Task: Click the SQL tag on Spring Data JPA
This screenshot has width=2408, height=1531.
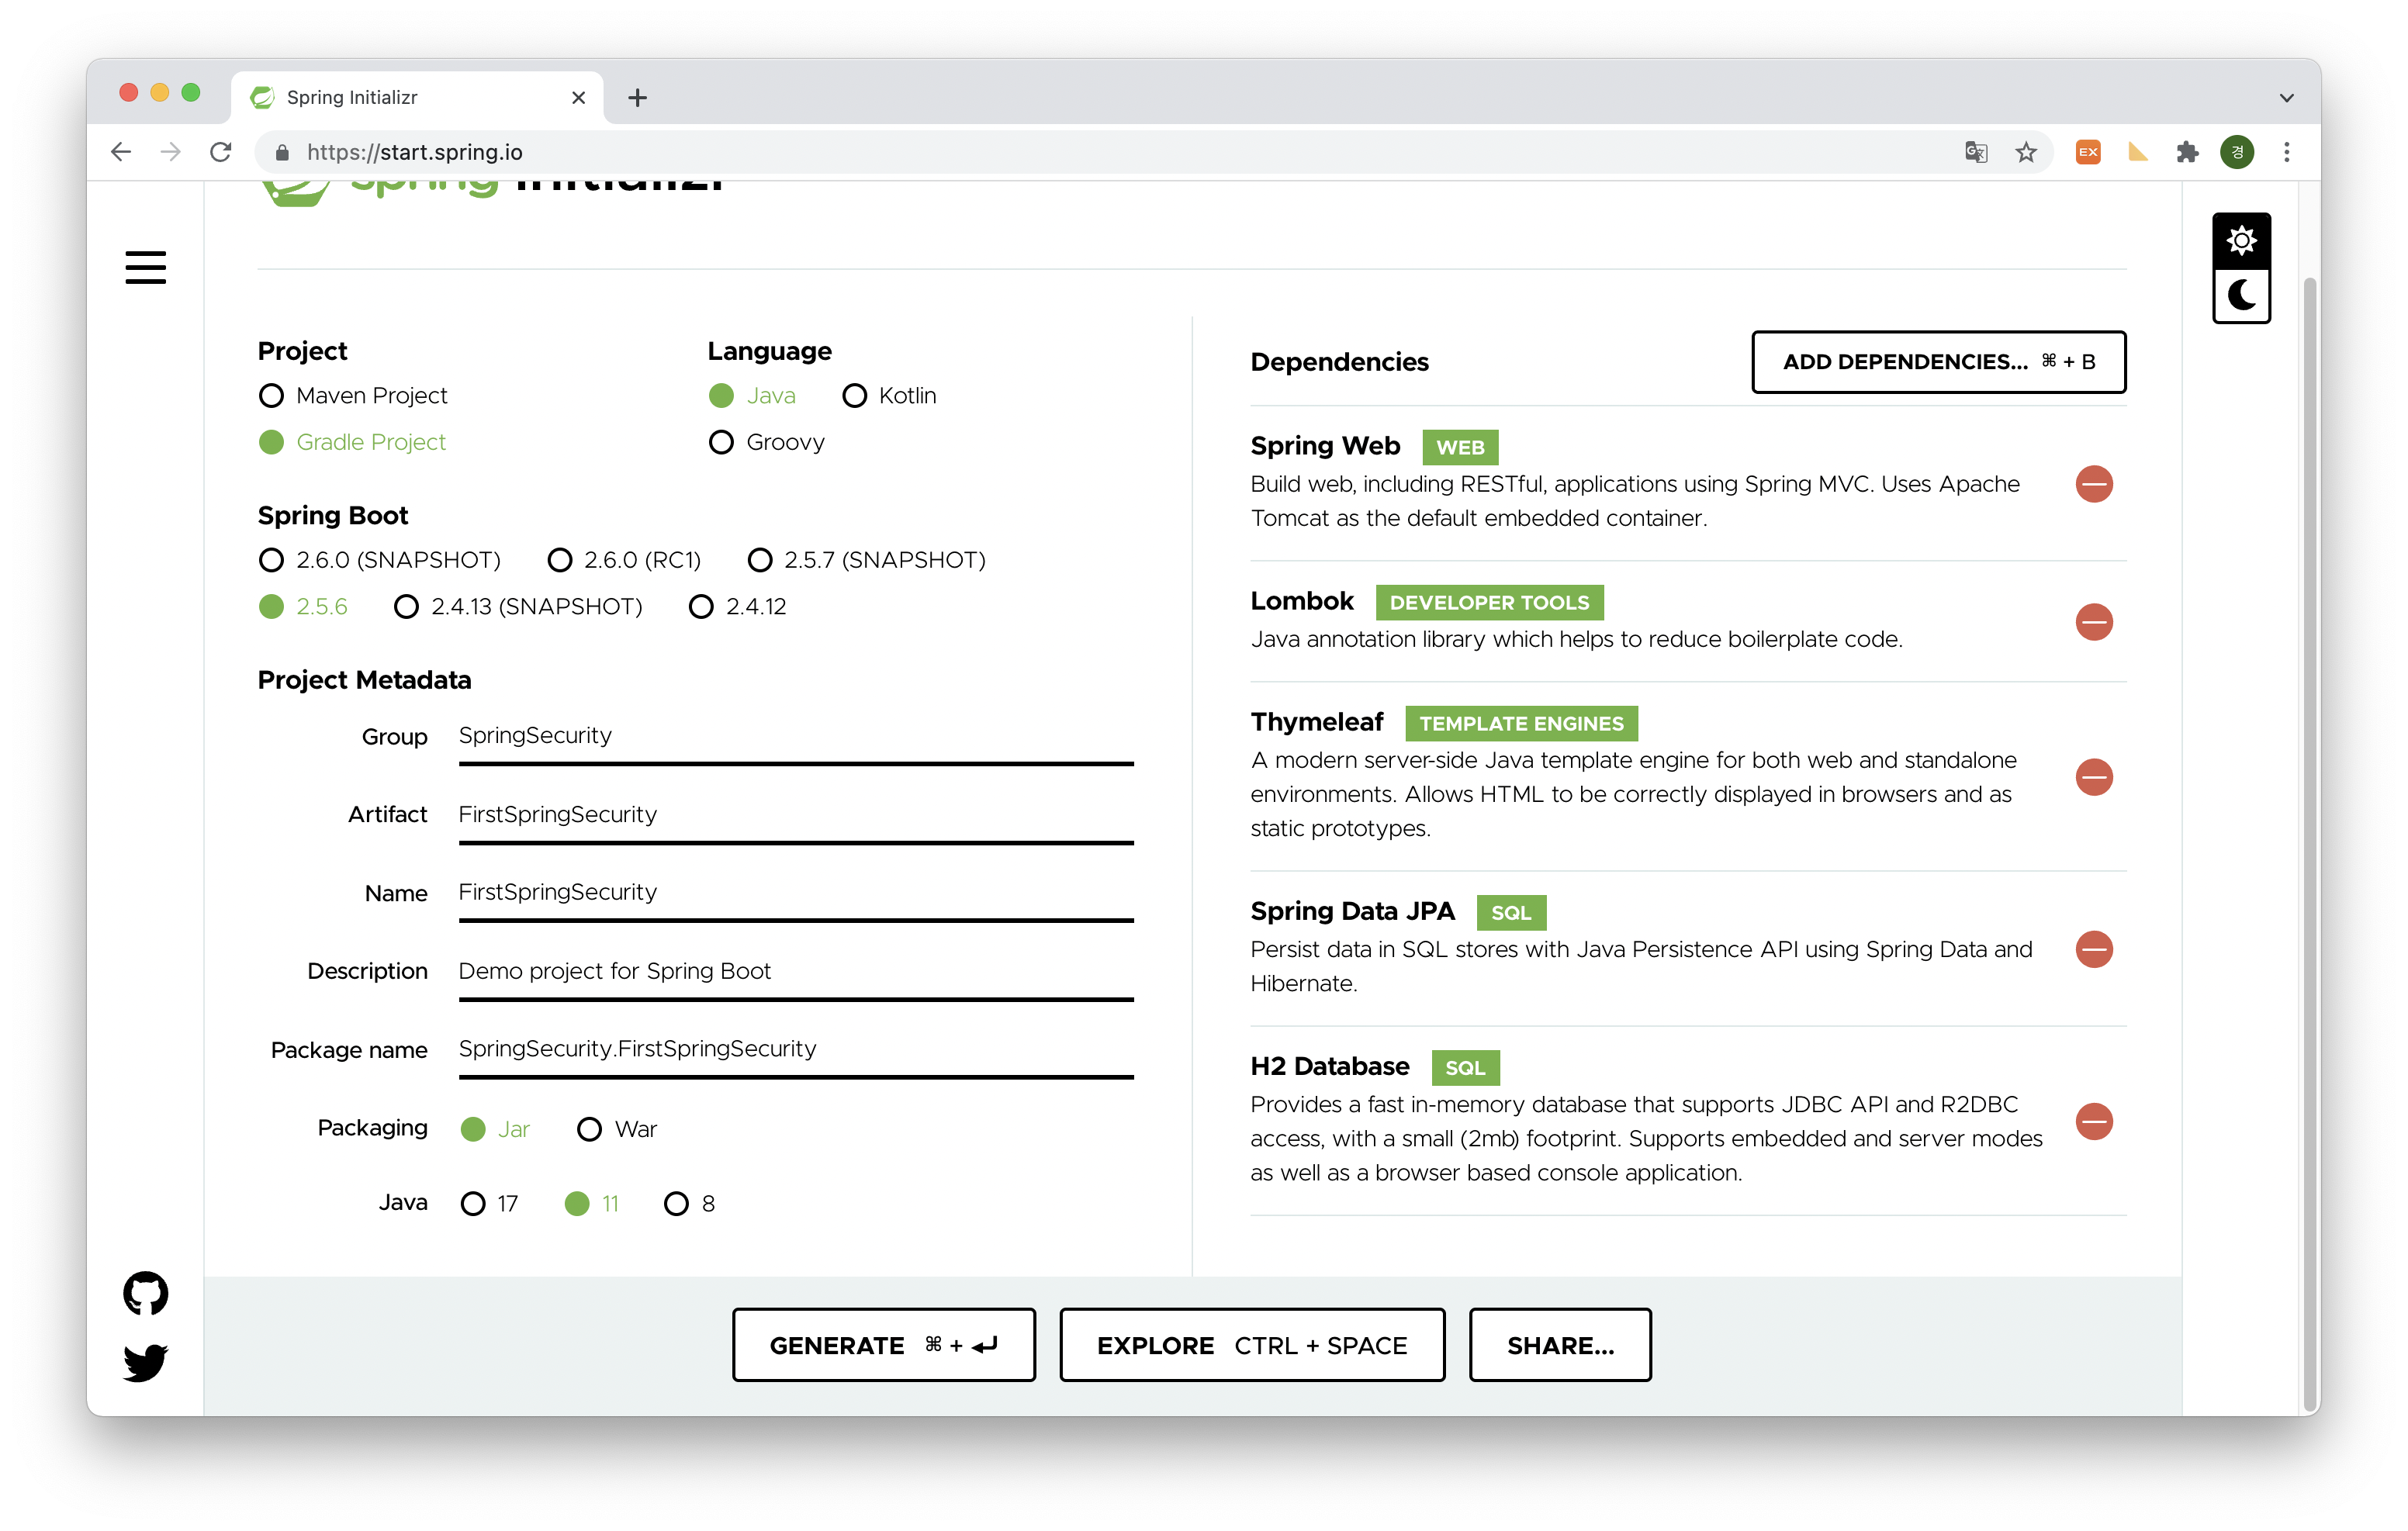Action: 1511,912
